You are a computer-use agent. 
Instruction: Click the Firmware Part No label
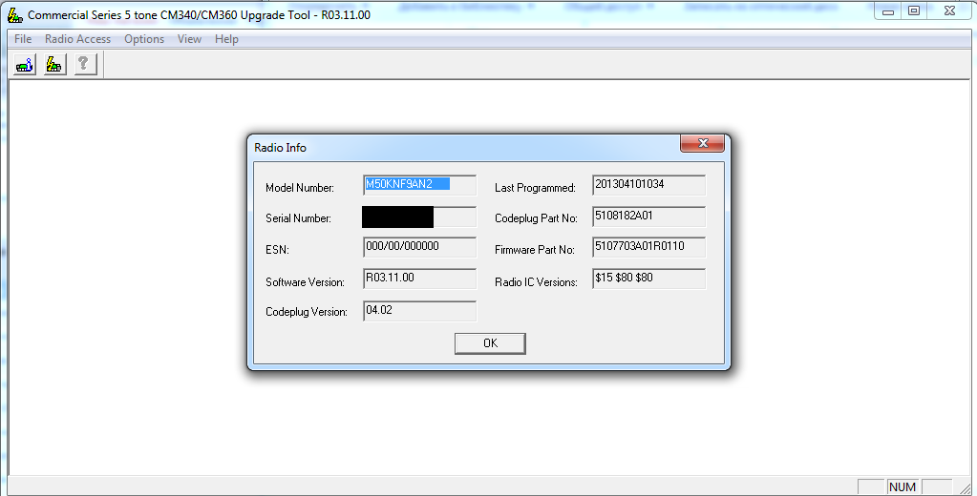[x=535, y=250]
